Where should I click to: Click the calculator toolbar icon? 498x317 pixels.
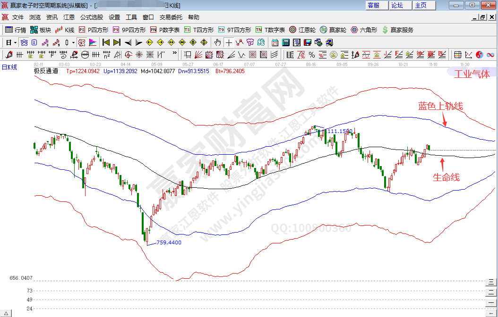click(x=286, y=42)
